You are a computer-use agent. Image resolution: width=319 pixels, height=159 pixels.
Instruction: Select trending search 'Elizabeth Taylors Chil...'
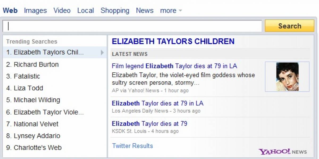(x=55, y=52)
